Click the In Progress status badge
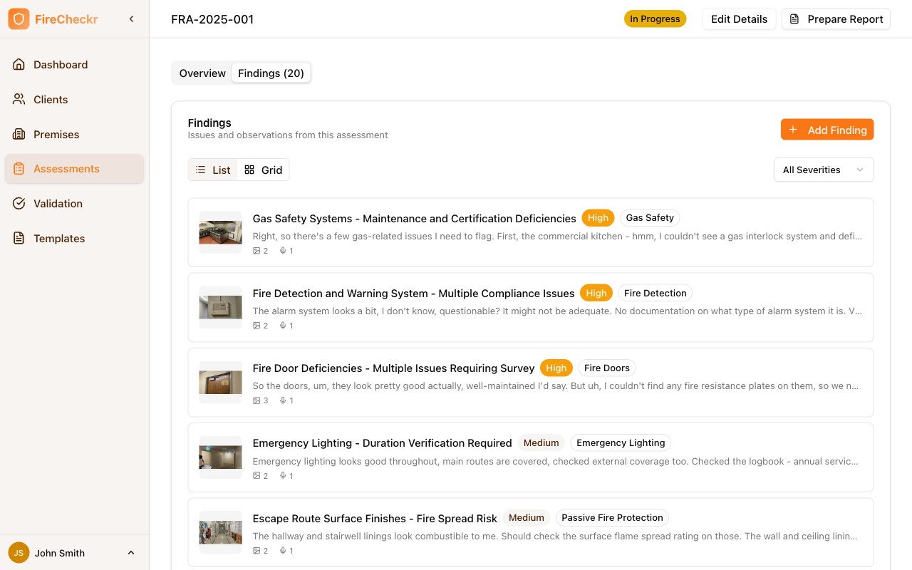 [x=655, y=19]
